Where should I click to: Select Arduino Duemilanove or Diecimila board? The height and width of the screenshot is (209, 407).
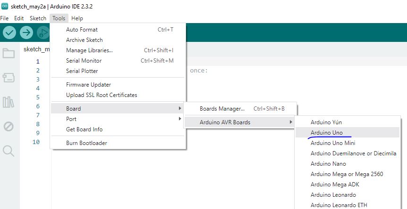348,153
